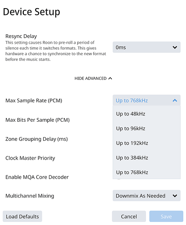Click the blue up-chevron on Max Sample Rate

tap(175, 100)
